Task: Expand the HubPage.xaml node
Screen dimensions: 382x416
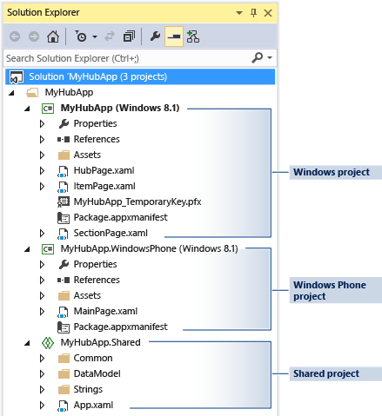Action: pyautogui.click(x=42, y=171)
